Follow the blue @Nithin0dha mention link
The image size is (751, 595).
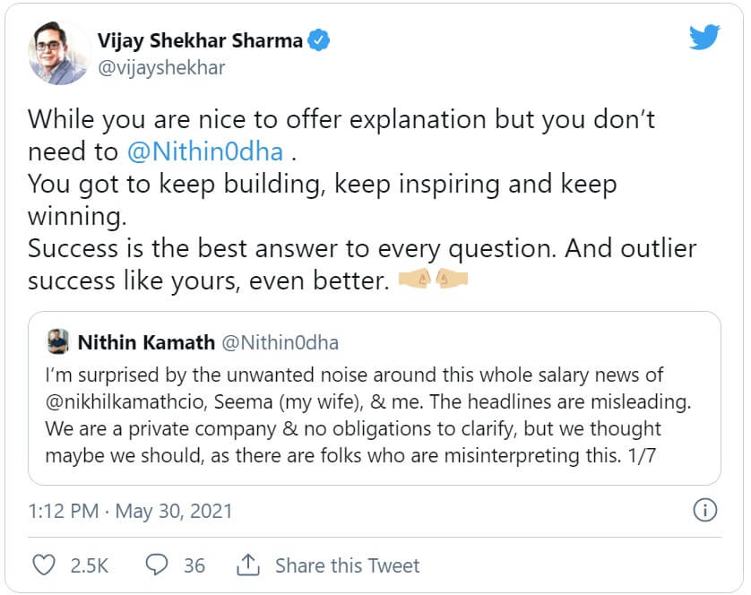(205, 151)
